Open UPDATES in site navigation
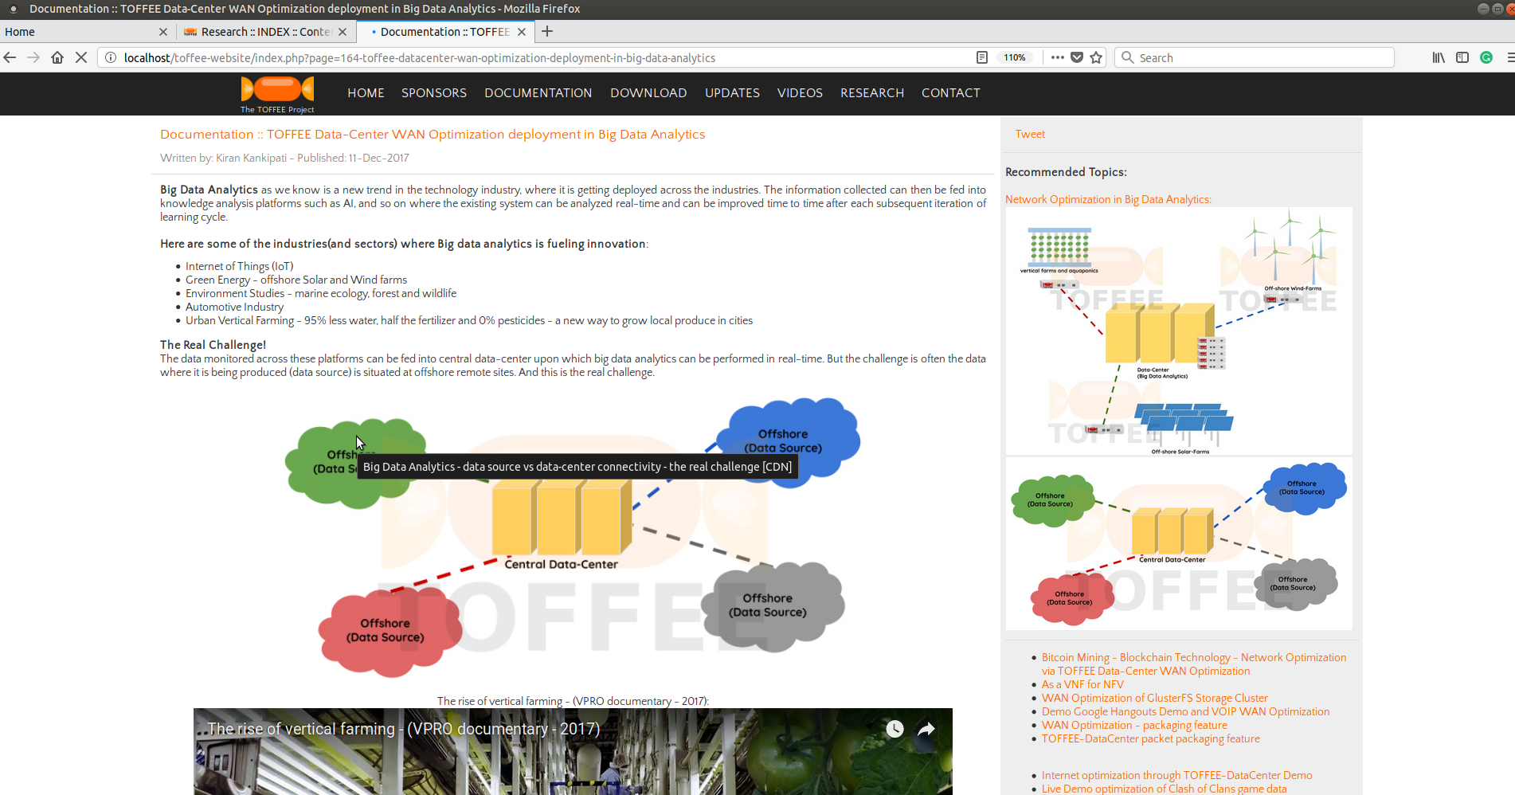 [x=732, y=93]
